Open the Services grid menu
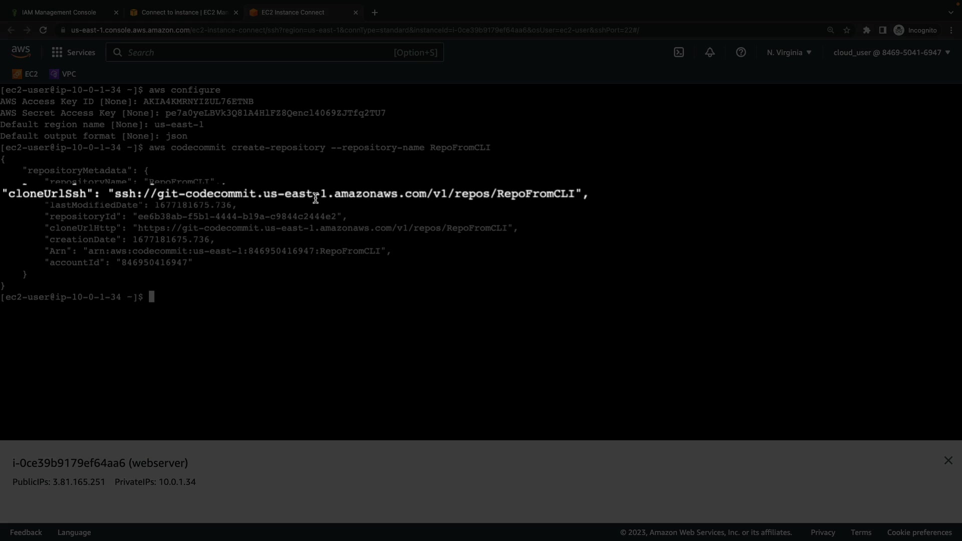Viewport: 962px width, 541px height. pos(73,53)
